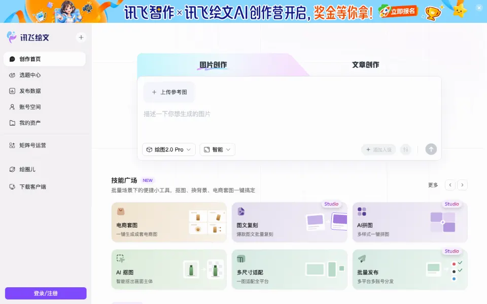Image resolution: width=487 pixels, height=304 pixels.
Task: Click the NEW badge beside 技能广场
Action: coord(148,180)
